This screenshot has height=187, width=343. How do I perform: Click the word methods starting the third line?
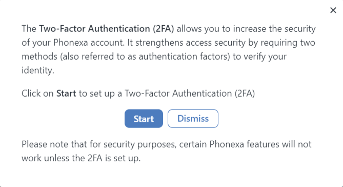coord(39,57)
